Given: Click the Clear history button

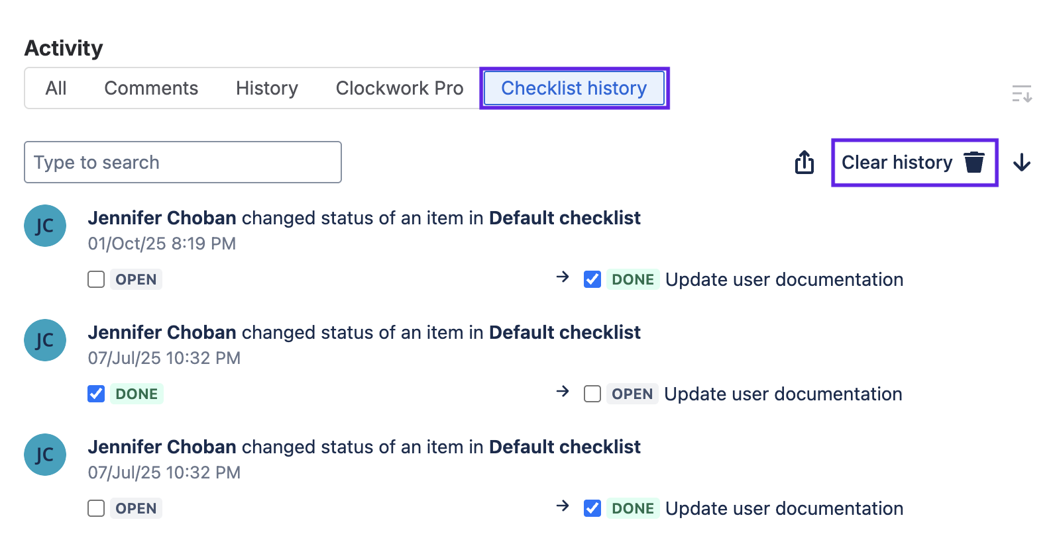Looking at the screenshot, I should (x=897, y=162).
